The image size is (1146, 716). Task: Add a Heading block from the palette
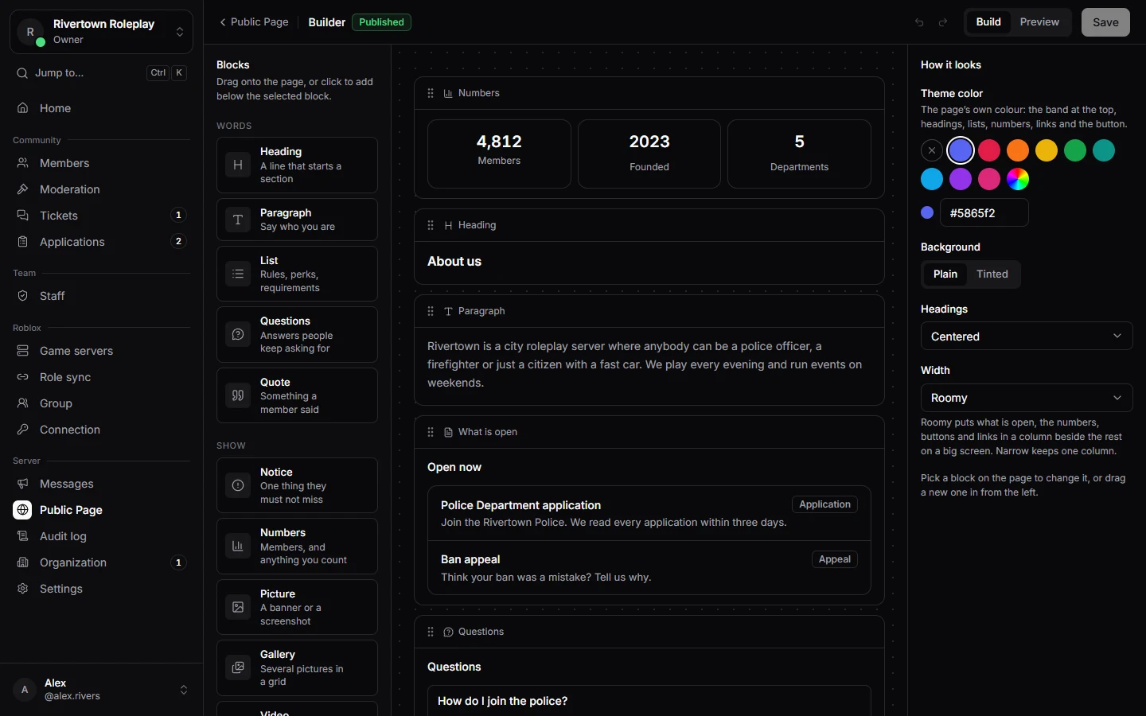pyautogui.click(x=297, y=165)
